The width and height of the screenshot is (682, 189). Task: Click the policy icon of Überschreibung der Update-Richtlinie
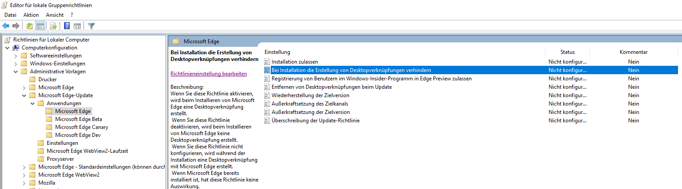pos(267,121)
